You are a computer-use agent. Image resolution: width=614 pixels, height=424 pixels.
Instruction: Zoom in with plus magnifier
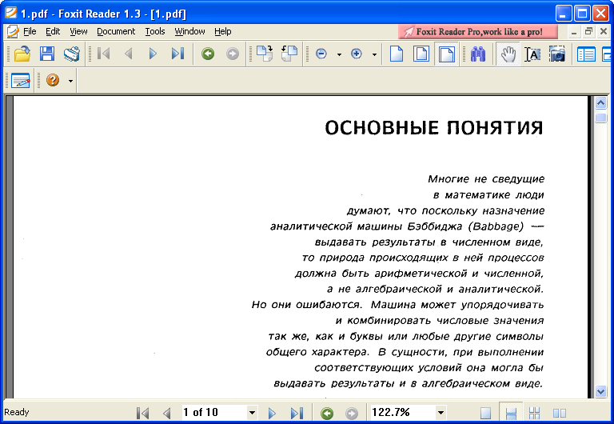point(357,54)
